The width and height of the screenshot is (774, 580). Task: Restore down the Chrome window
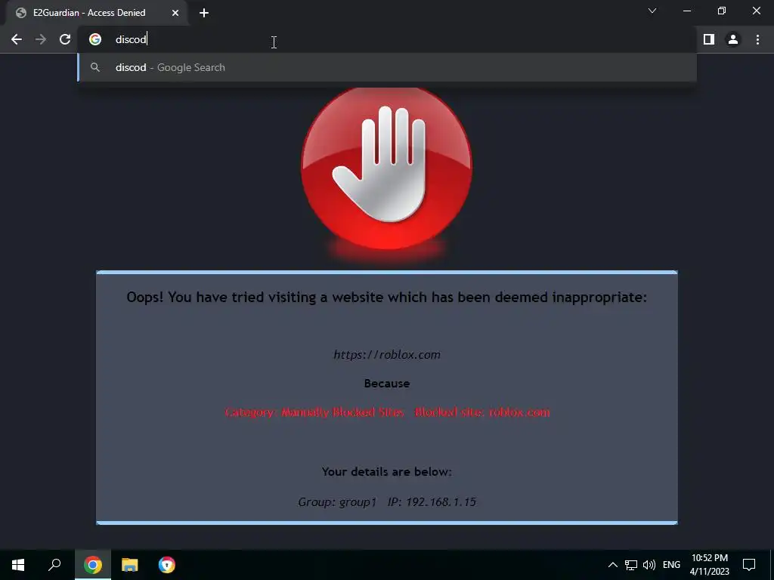(x=722, y=11)
